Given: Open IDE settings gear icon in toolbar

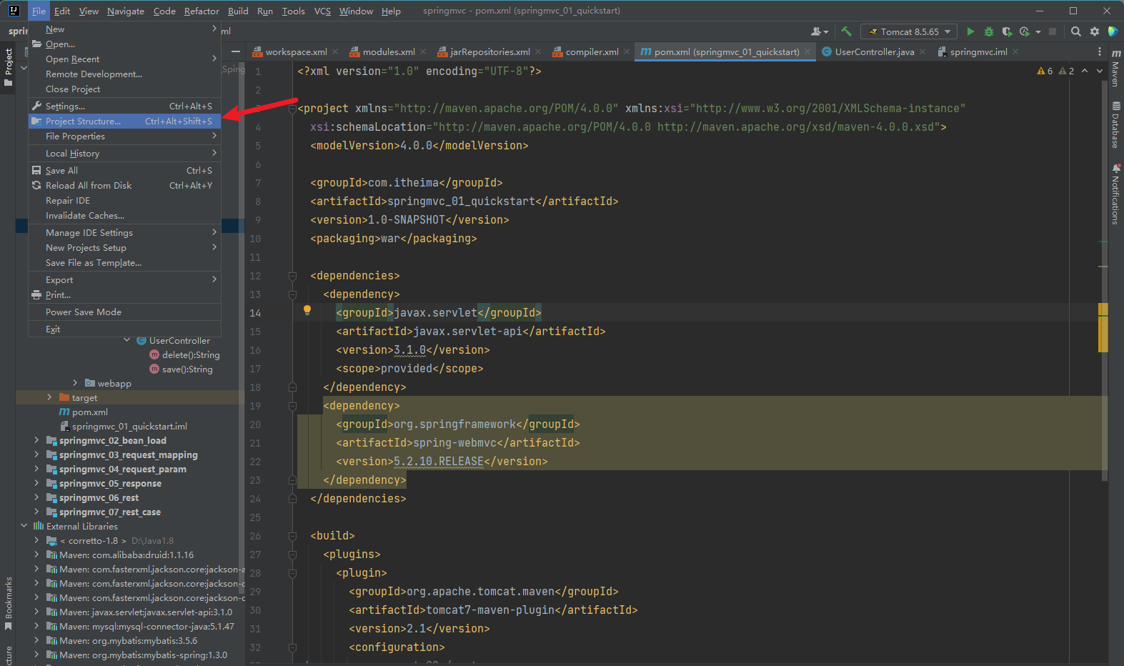Looking at the screenshot, I should (x=1095, y=31).
